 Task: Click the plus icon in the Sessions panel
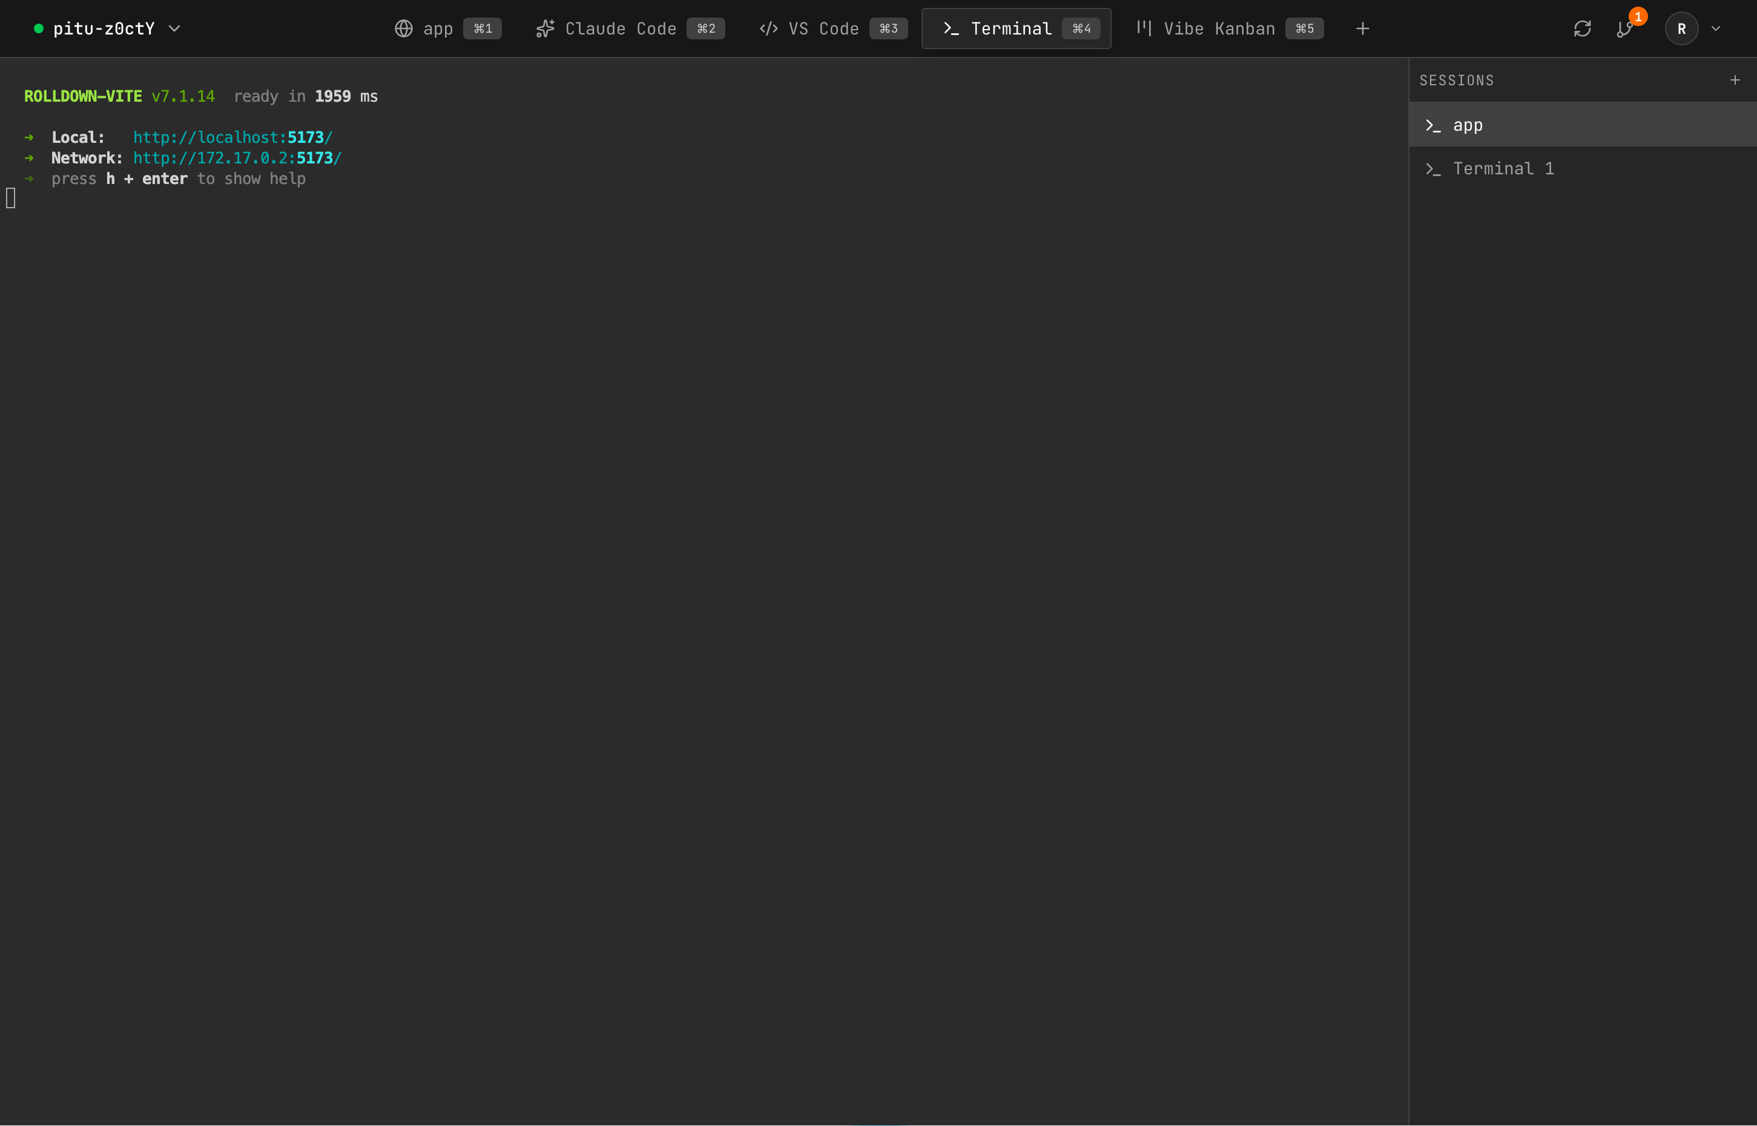[x=1736, y=81]
